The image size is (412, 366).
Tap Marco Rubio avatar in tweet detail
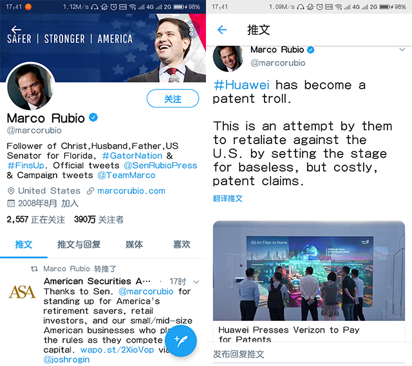click(228, 59)
